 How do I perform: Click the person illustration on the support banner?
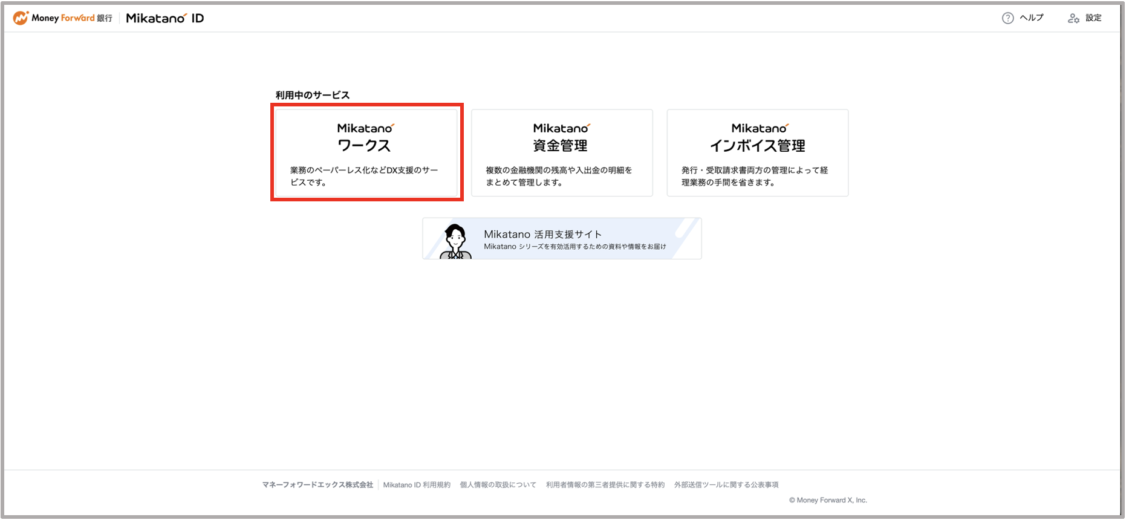455,241
